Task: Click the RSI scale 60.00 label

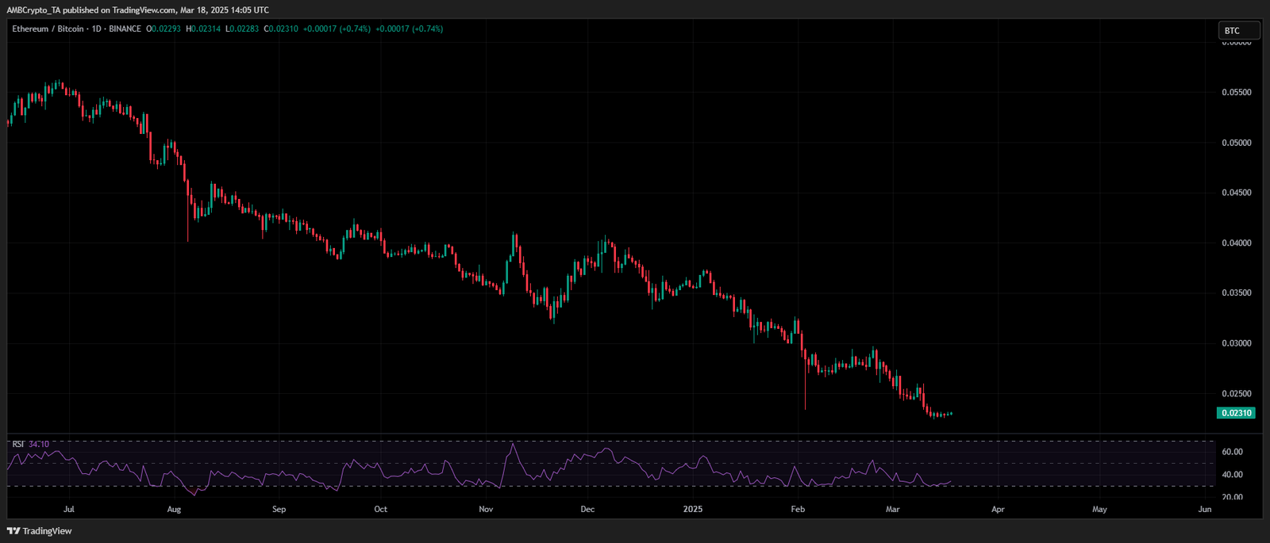Action: (1232, 452)
